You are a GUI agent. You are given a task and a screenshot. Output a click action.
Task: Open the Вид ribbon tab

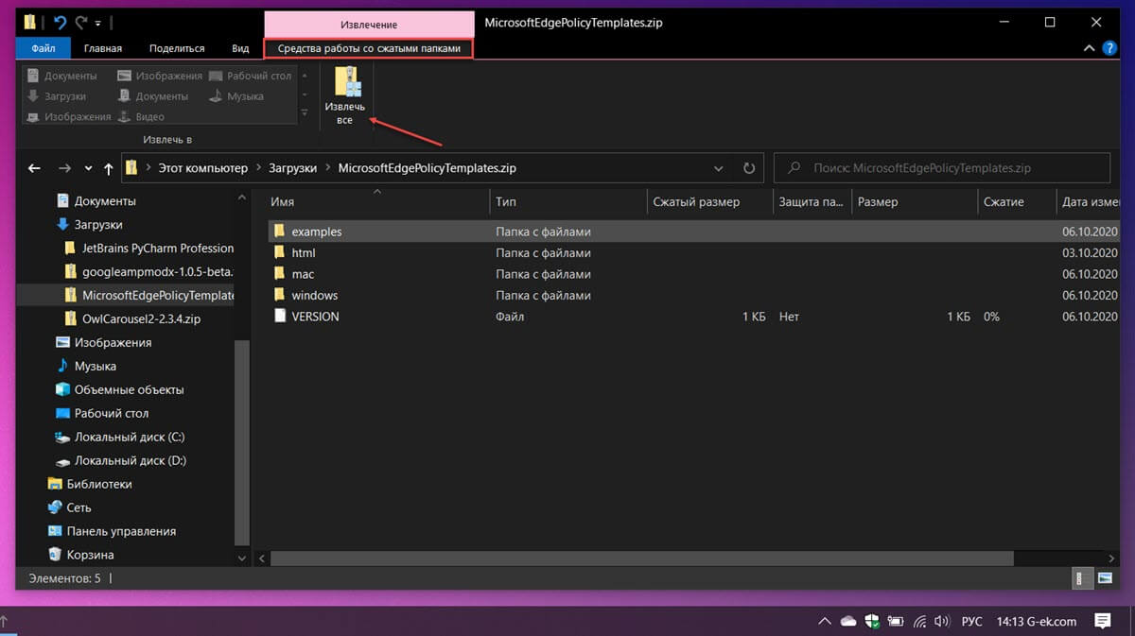tap(241, 48)
